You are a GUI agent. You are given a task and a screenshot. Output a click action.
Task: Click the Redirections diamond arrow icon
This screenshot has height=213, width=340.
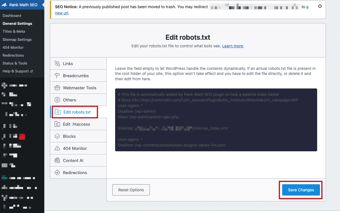(57, 173)
